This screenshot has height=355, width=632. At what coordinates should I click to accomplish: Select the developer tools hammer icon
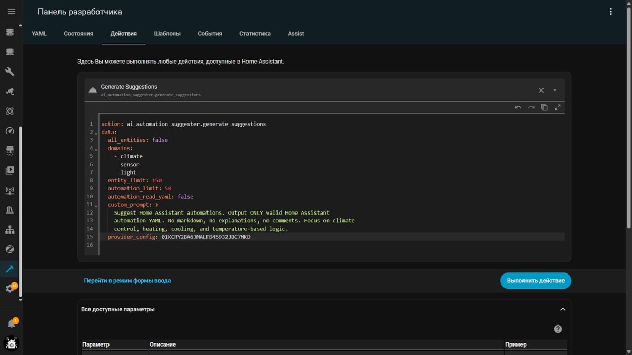pos(9,269)
